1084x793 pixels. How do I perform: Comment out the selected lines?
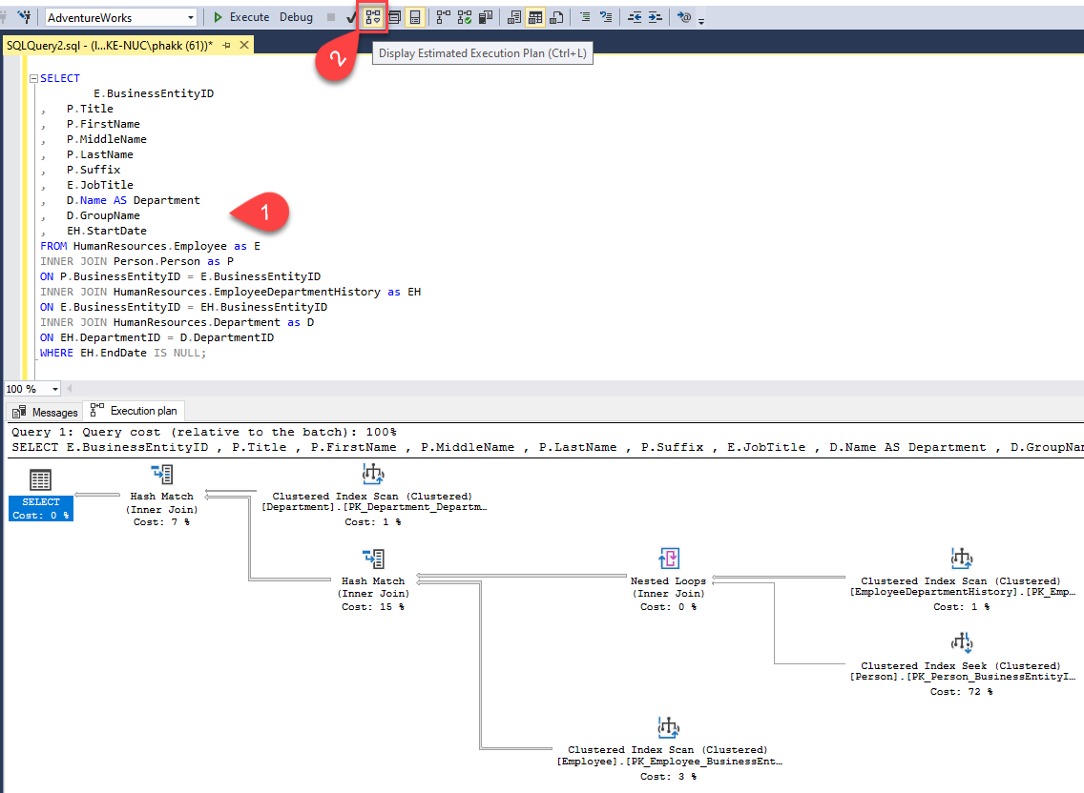point(585,17)
